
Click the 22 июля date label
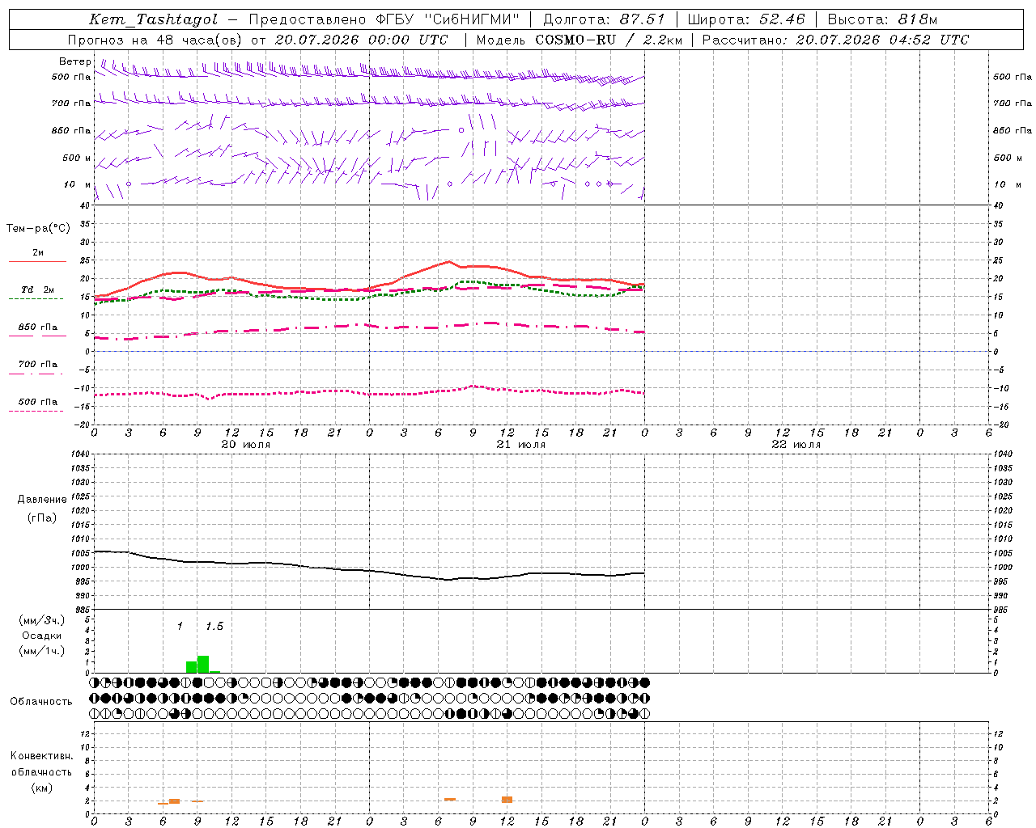point(796,445)
